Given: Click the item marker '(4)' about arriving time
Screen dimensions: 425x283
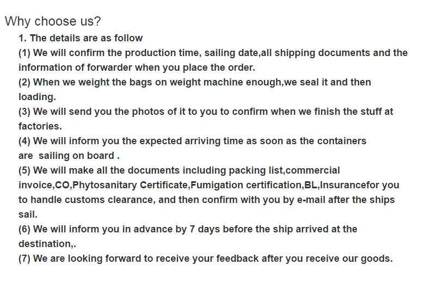Looking at the screenshot, I should (x=24, y=141).
